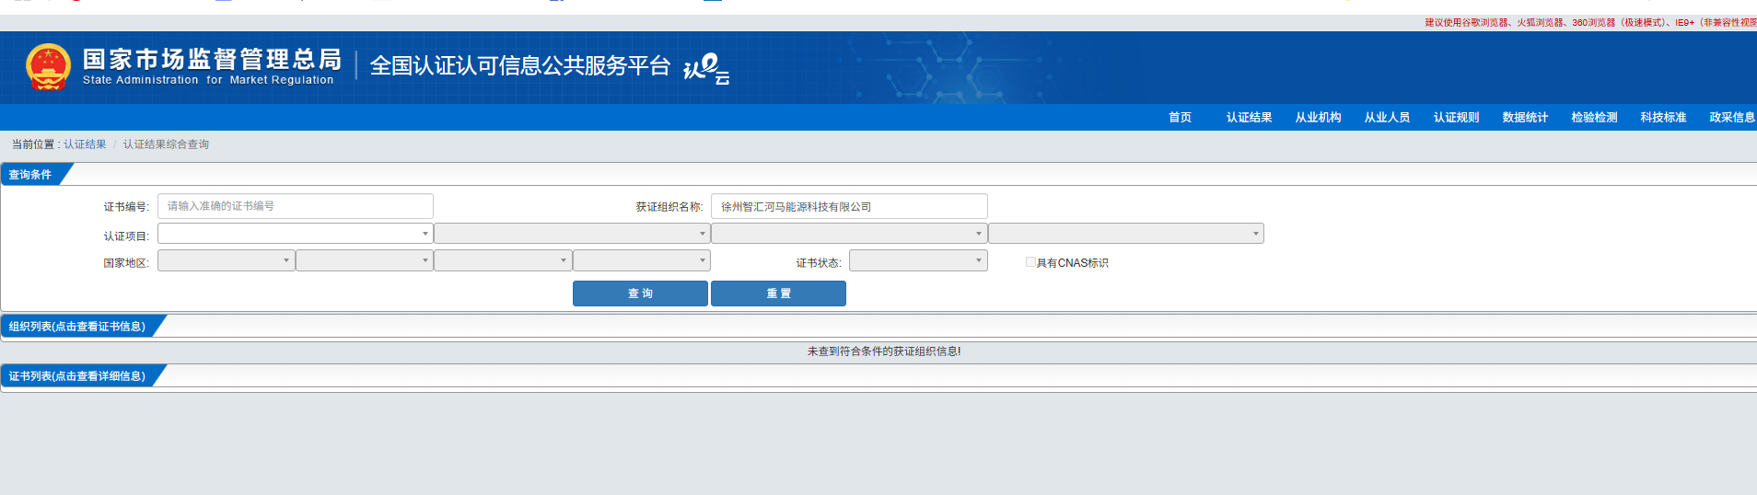Focus the 证书编号 input field

(x=295, y=206)
